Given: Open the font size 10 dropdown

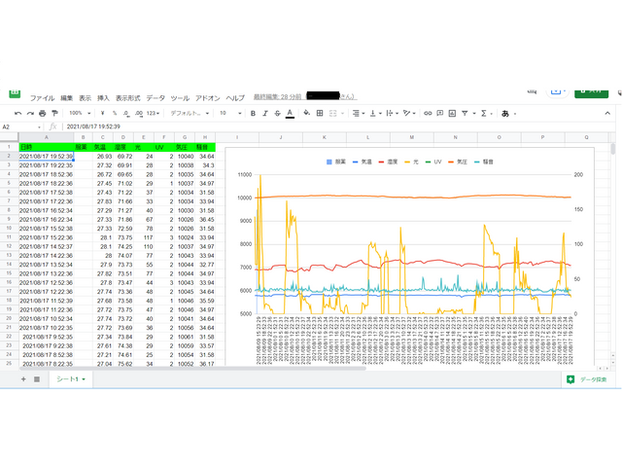Looking at the screenshot, I should pyautogui.click(x=229, y=113).
